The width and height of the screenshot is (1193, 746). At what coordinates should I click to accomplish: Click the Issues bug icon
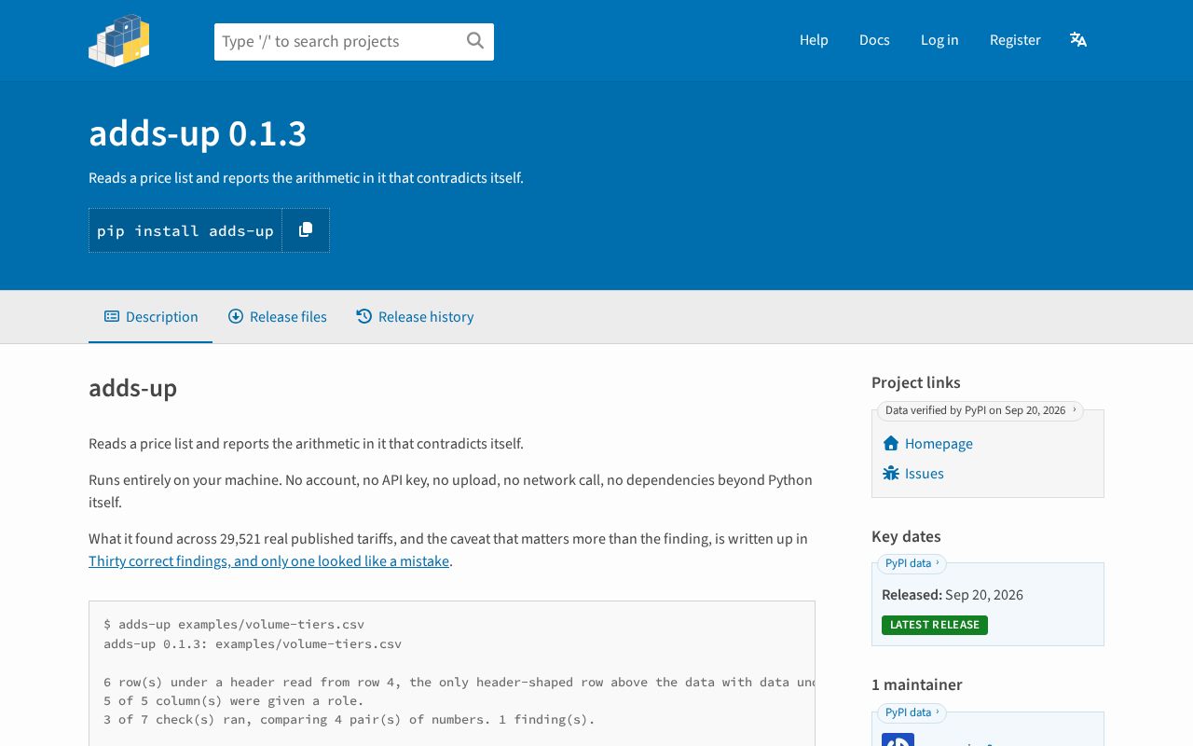(891, 474)
